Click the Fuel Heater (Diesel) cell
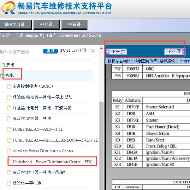Screen dimensions: 190x190 [163, 127]
